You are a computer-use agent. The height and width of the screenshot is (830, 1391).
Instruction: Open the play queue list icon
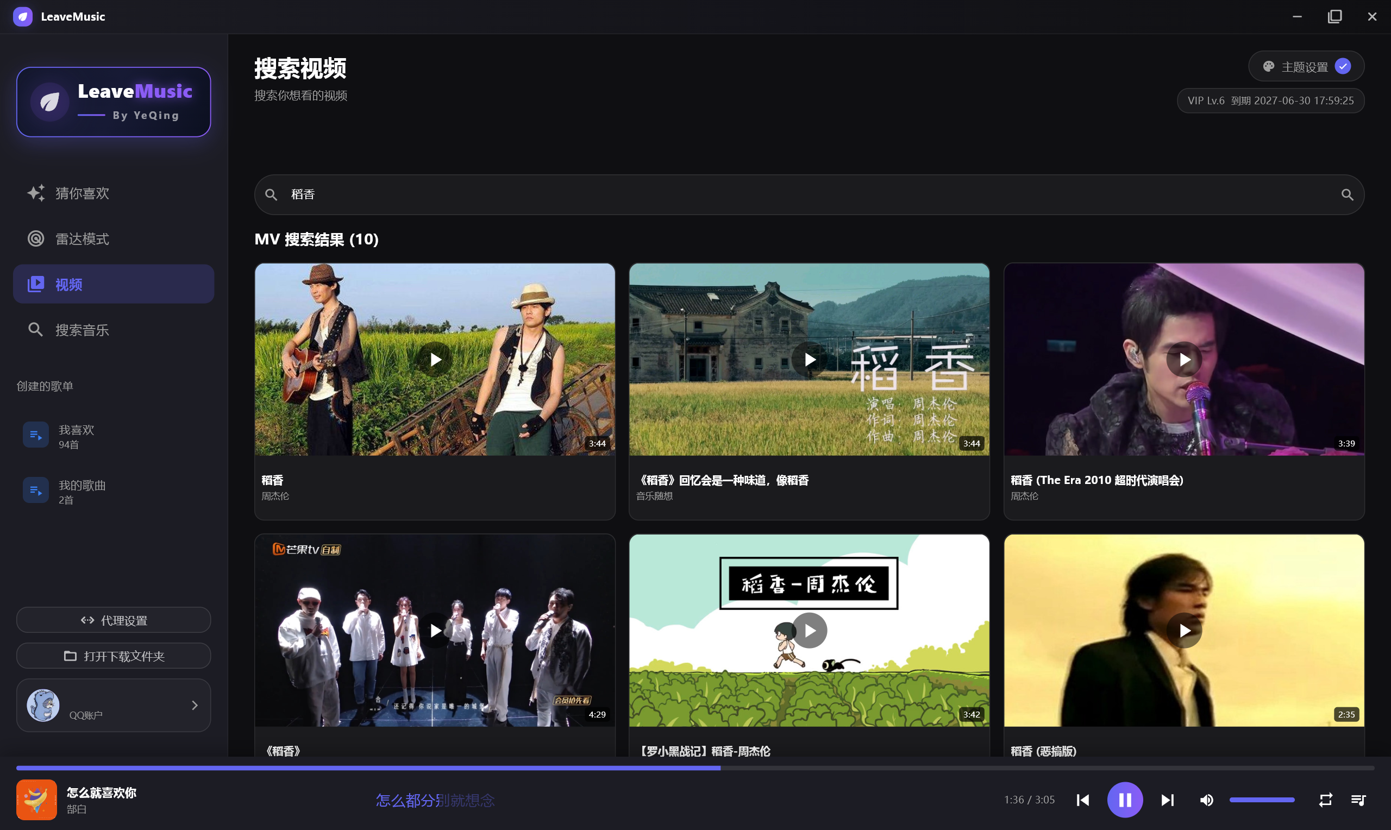(x=1358, y=800)
